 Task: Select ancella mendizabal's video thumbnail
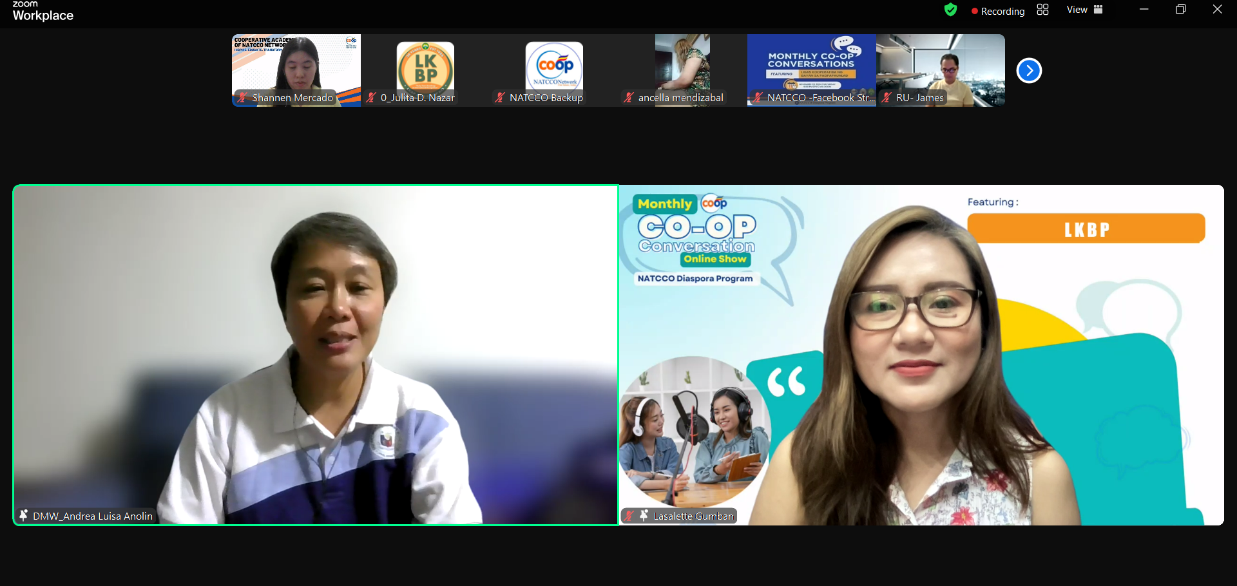tap(683, 70)
